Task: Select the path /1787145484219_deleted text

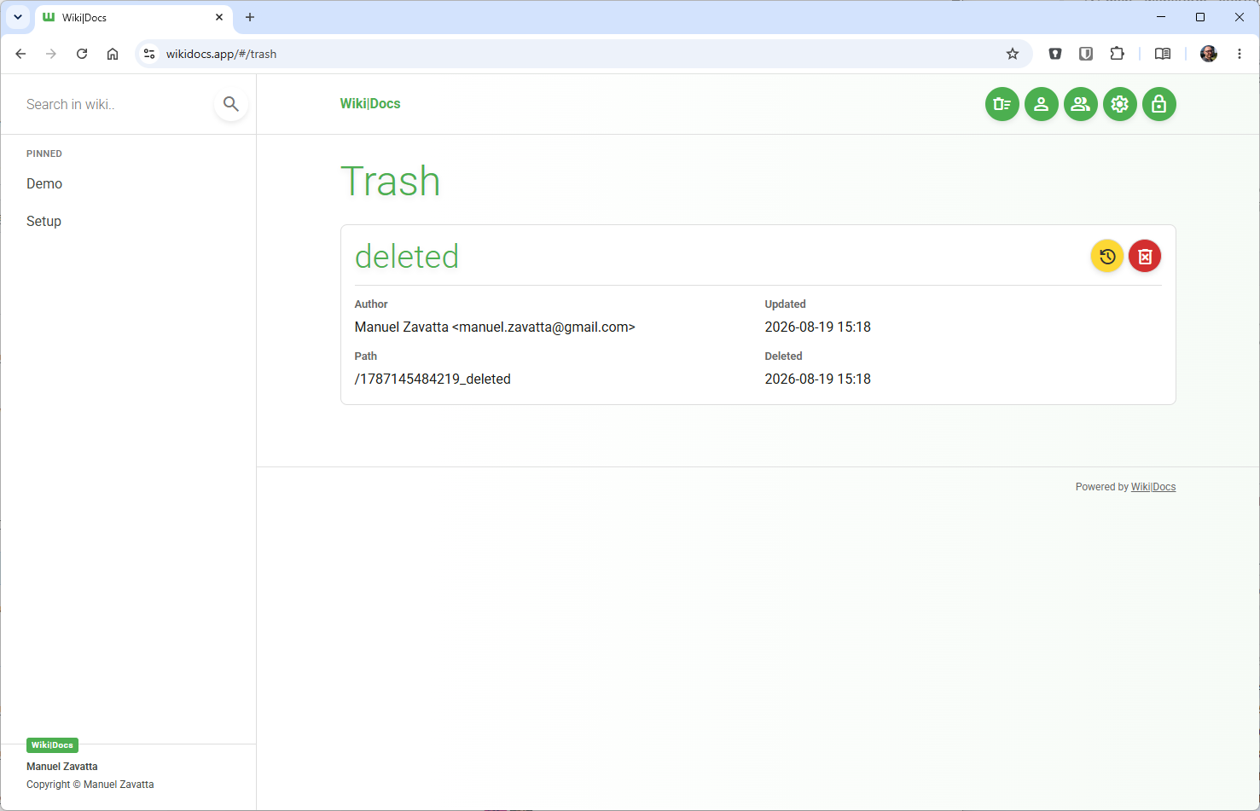Action: tap(433, 379)
